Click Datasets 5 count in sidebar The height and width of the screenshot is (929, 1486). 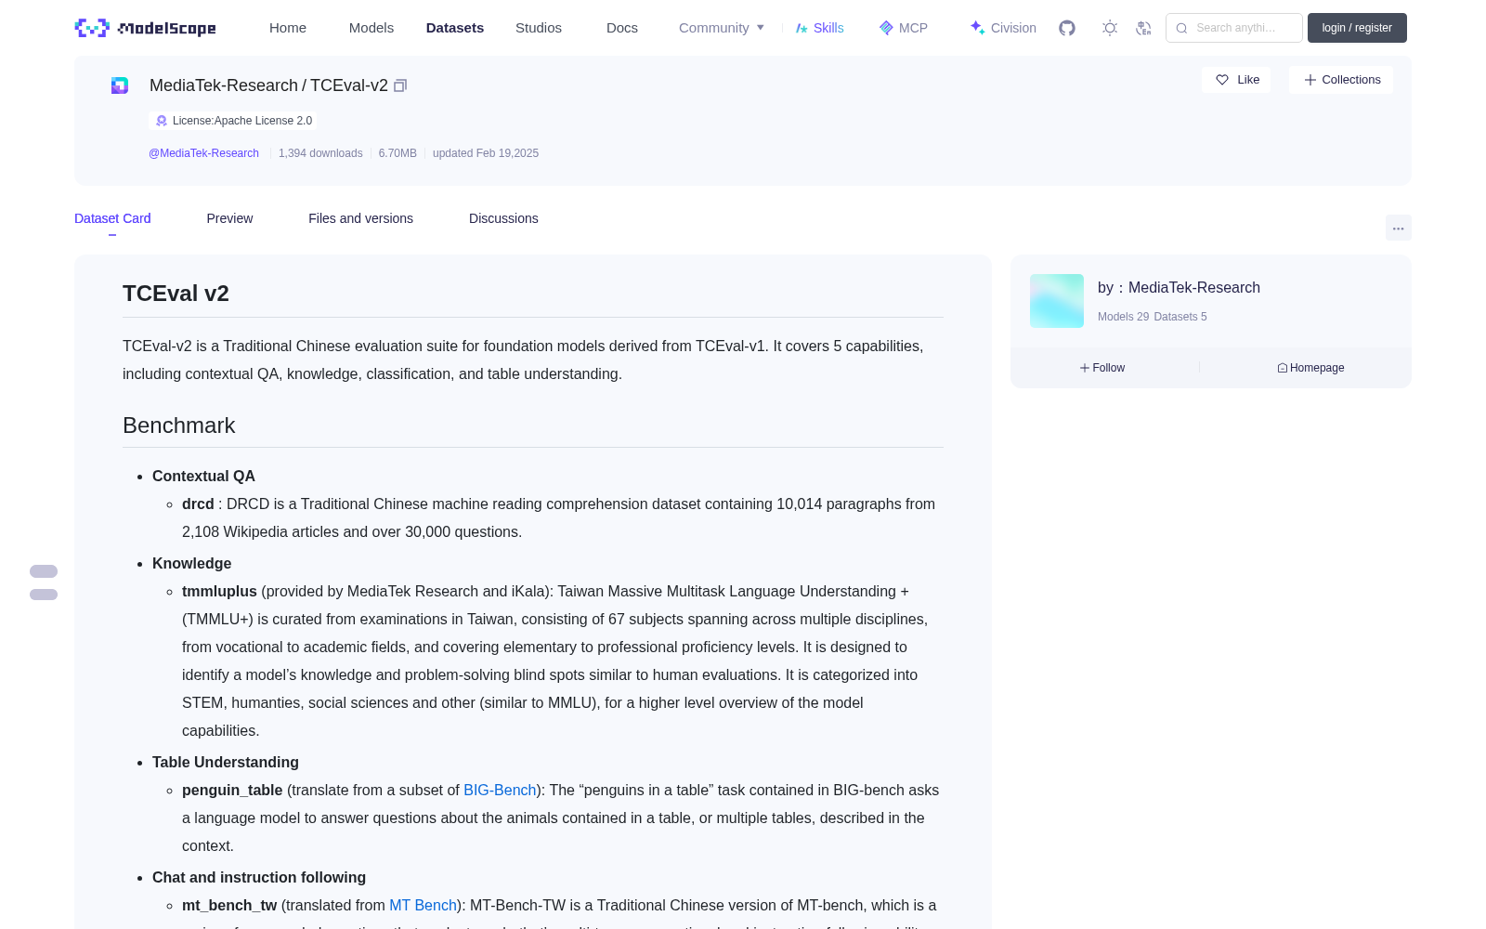point(1180,317)
